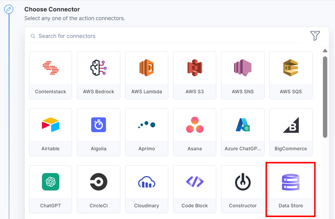This screenshot has height=219, width=335.
Task: Click the BigCommerce label
Action: click(291, 149)
